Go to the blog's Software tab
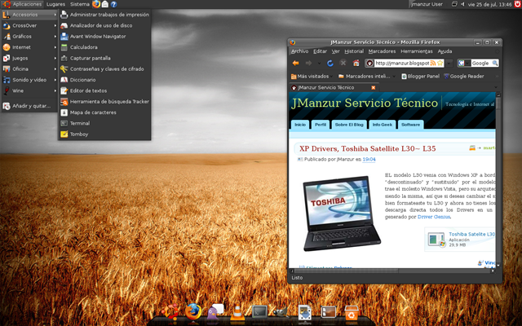This screenshot has height=326, width=522. pyautogui.click(x=410, y=125)
